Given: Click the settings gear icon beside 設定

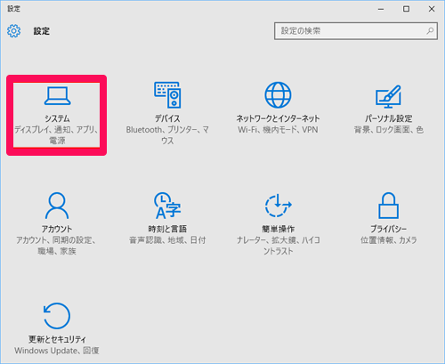Looking at the screenshot, I should coord(13,31).
